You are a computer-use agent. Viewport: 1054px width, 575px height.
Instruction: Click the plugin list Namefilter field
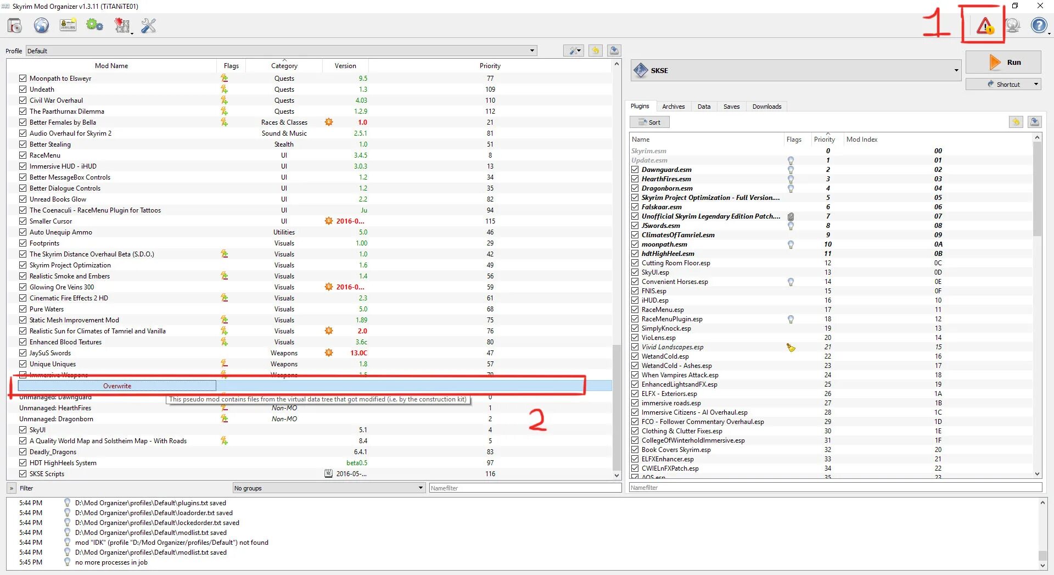point(835,487)
